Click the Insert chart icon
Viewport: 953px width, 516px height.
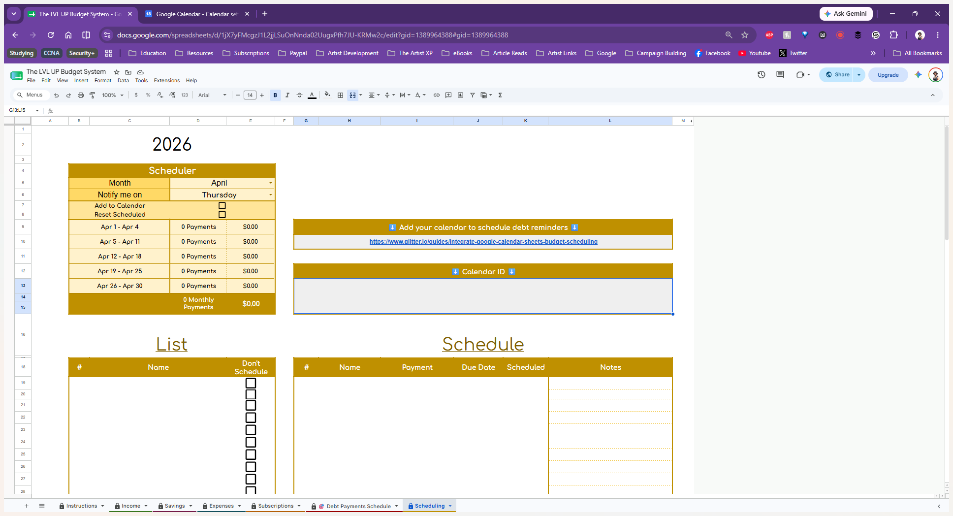coord(460,95)
